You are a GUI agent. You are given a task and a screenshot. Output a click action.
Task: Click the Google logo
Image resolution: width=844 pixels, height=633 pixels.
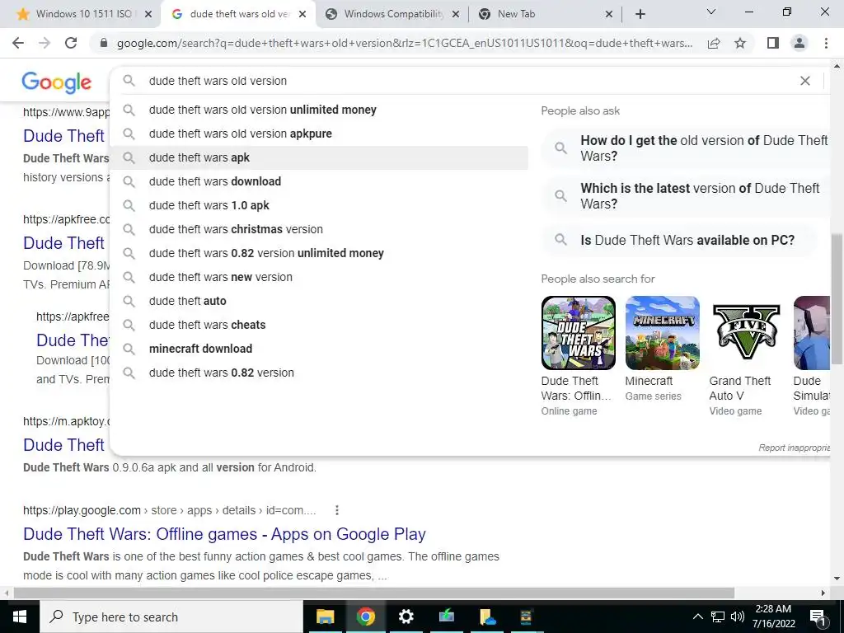pos(57,82)
